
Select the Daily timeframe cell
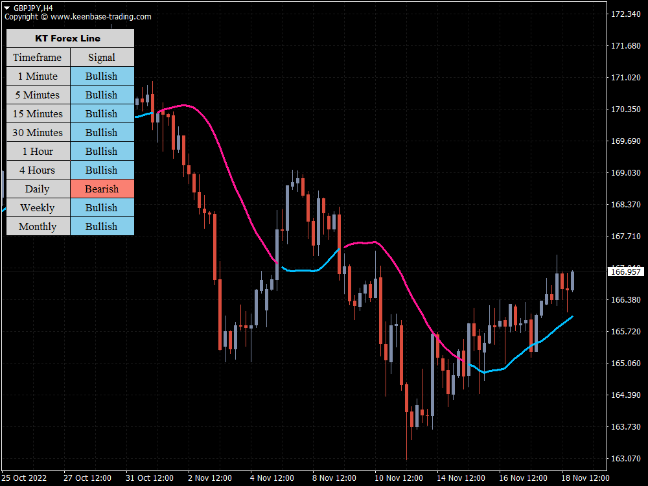38,189
